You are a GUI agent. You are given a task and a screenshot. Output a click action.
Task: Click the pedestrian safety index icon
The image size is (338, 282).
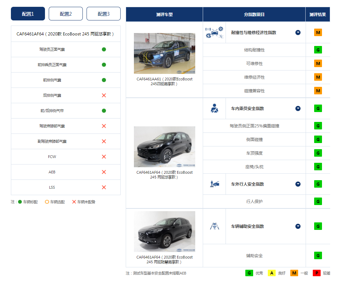click(x=214, y=184)
